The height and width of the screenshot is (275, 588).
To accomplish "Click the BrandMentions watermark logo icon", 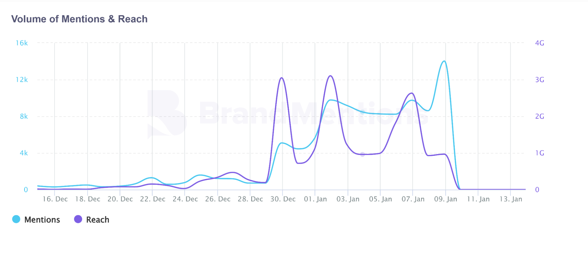I will click(166, 114).
